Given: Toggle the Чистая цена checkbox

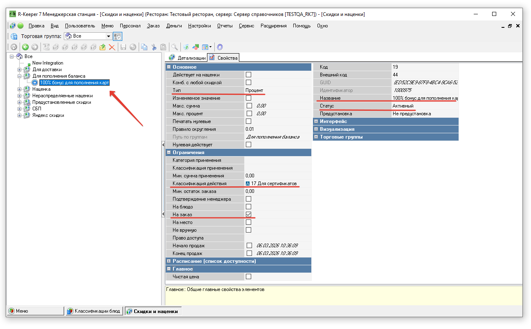Looking at the screenshot, I should tap(248, 277).
